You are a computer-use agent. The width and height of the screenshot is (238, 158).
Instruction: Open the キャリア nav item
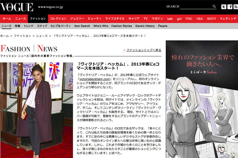pyautogui.click(x=134, y=19)
